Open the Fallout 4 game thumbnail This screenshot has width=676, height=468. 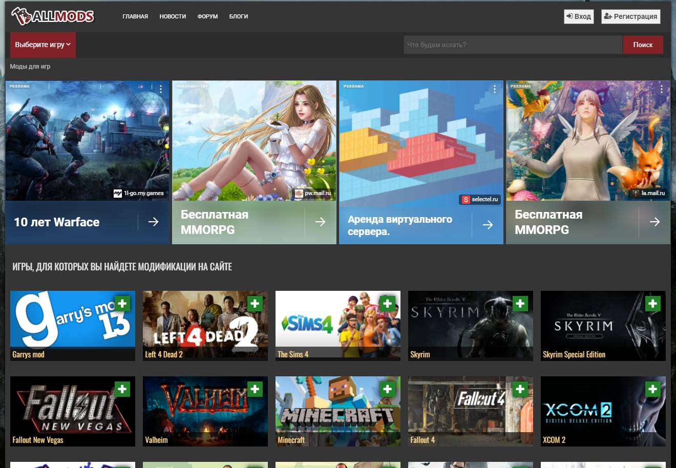(x=471, y=411)
